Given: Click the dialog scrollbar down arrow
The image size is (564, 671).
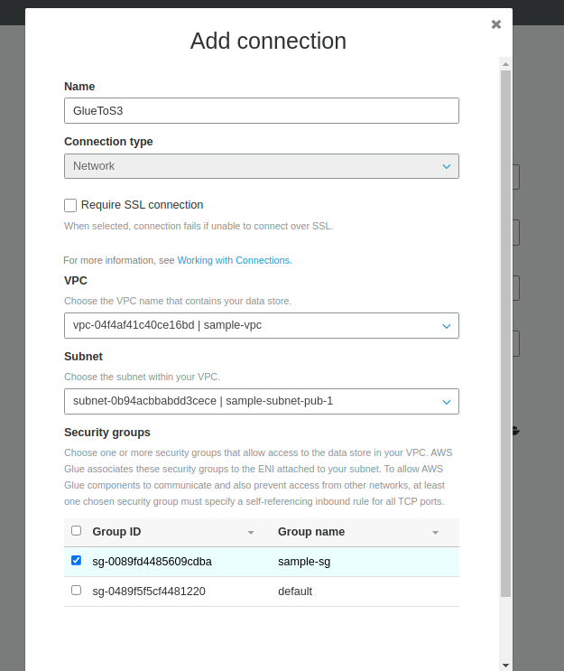Looking at the screenshot, I should click(x=505, y=664).
